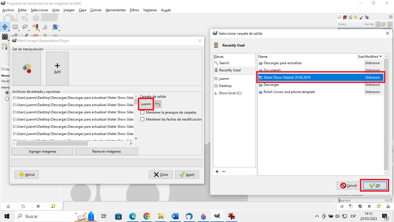Select the Crop knife tool
Image resolution: width=394 pixels, height=222 pixels.
pos(45,27)
